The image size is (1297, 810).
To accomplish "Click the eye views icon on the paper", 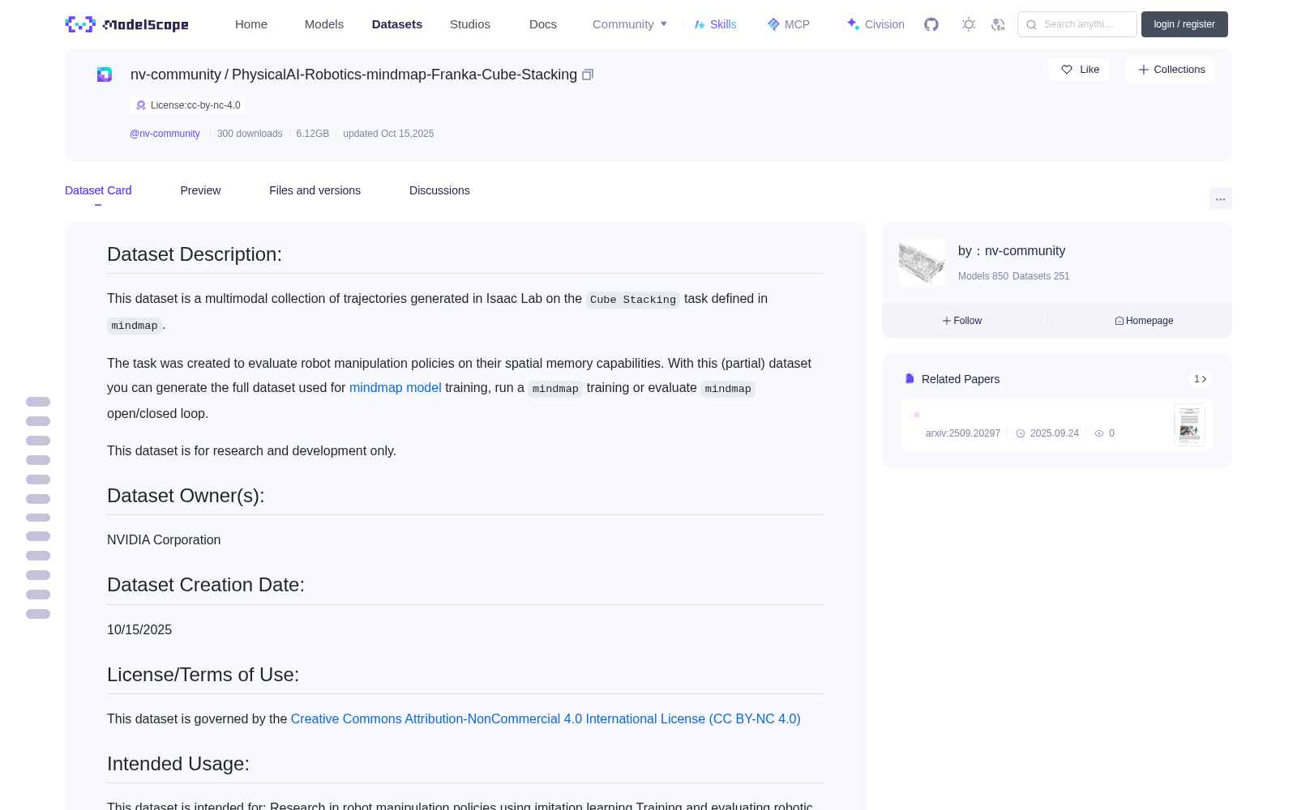I will [1099, 433].
